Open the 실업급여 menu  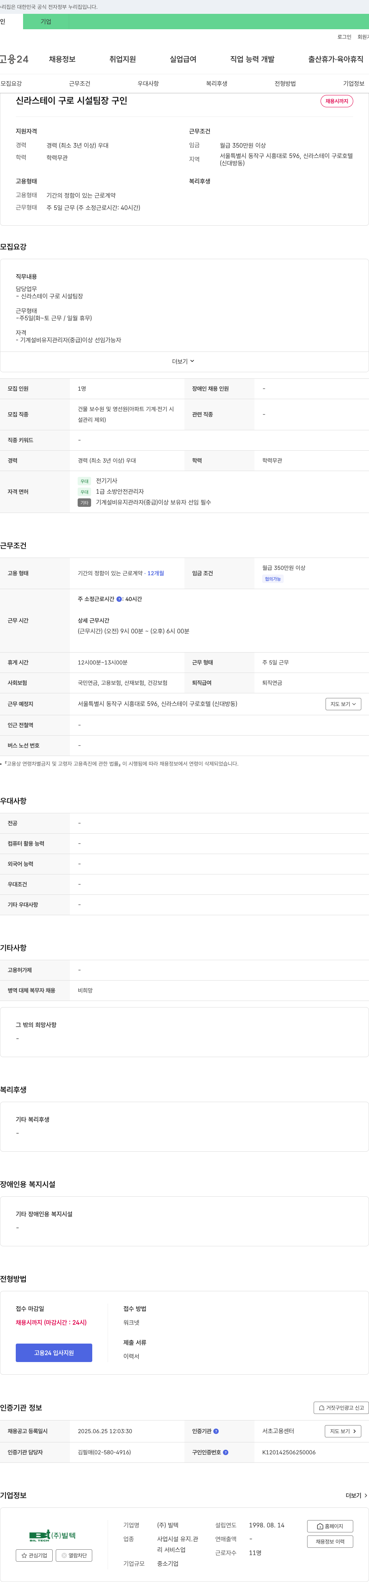(x=183, y=59)
